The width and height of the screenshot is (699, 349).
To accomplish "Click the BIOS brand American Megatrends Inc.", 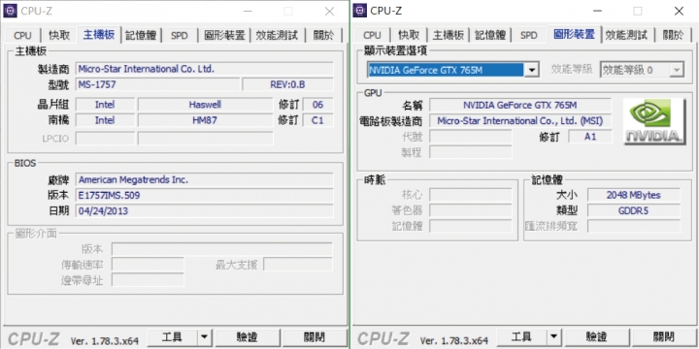I will pyautogui.click(x=204, y=180).
